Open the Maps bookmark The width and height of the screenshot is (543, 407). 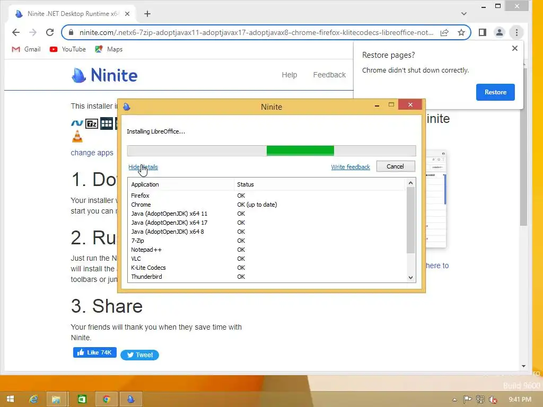click(x=109, y=49)
